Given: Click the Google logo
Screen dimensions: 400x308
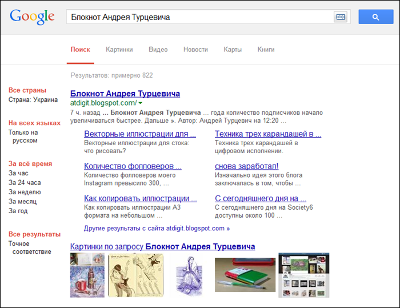Looking at the screenshot, I should (x=32, y=17).
